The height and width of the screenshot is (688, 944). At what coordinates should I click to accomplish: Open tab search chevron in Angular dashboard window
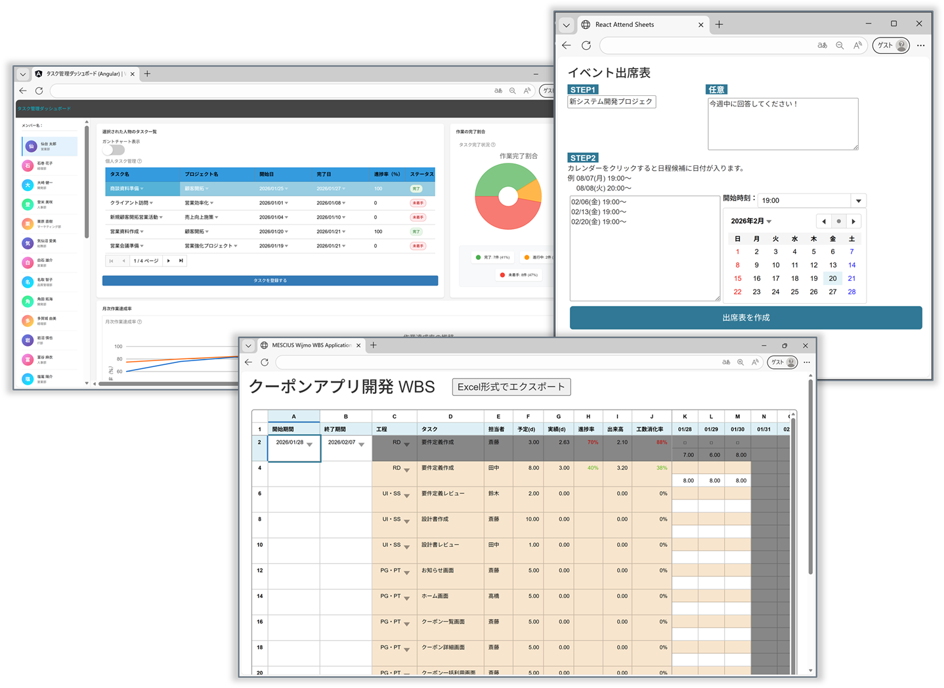23,74
